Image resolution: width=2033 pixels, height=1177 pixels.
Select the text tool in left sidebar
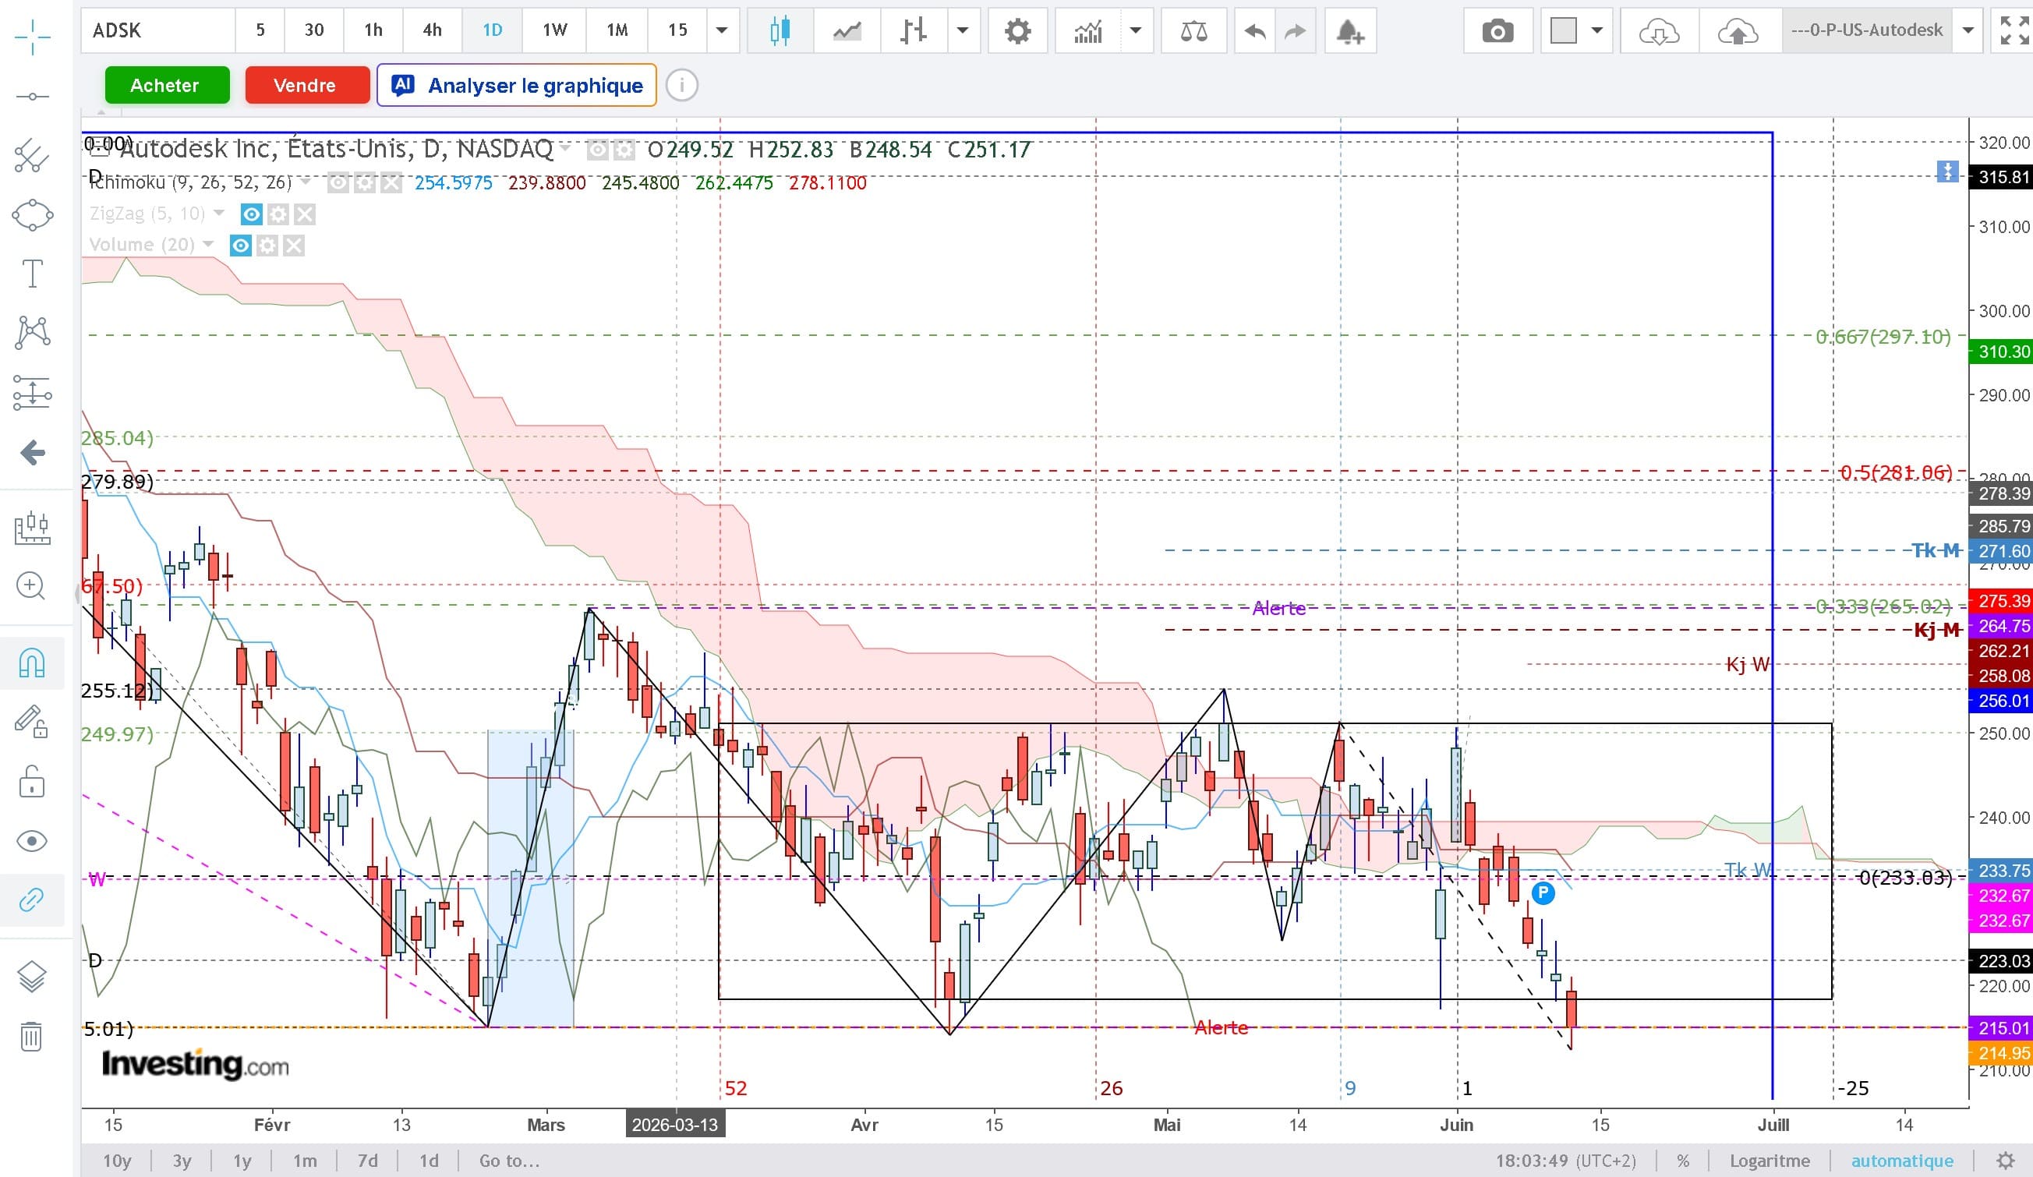32,274
